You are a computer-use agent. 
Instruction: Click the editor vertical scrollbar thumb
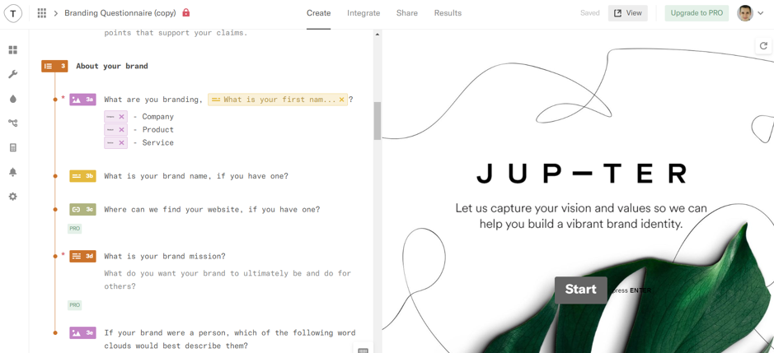[x=378, y=121]
